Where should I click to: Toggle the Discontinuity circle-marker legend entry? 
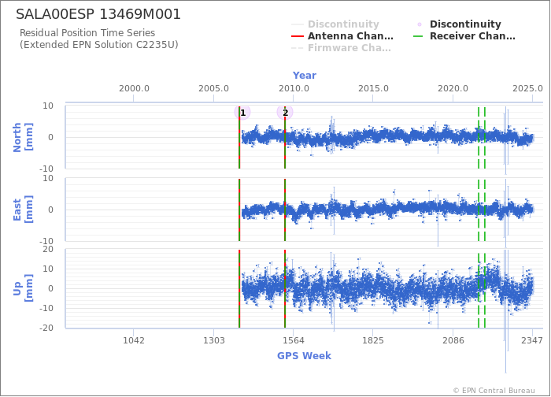[x=458, y=24]
